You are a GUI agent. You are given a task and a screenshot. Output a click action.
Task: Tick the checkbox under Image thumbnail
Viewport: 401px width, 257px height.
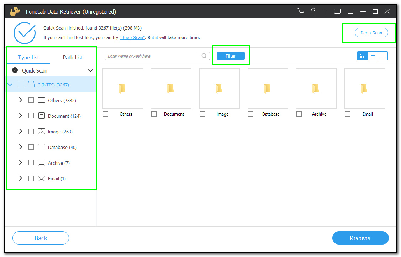(x=202, y=114)
